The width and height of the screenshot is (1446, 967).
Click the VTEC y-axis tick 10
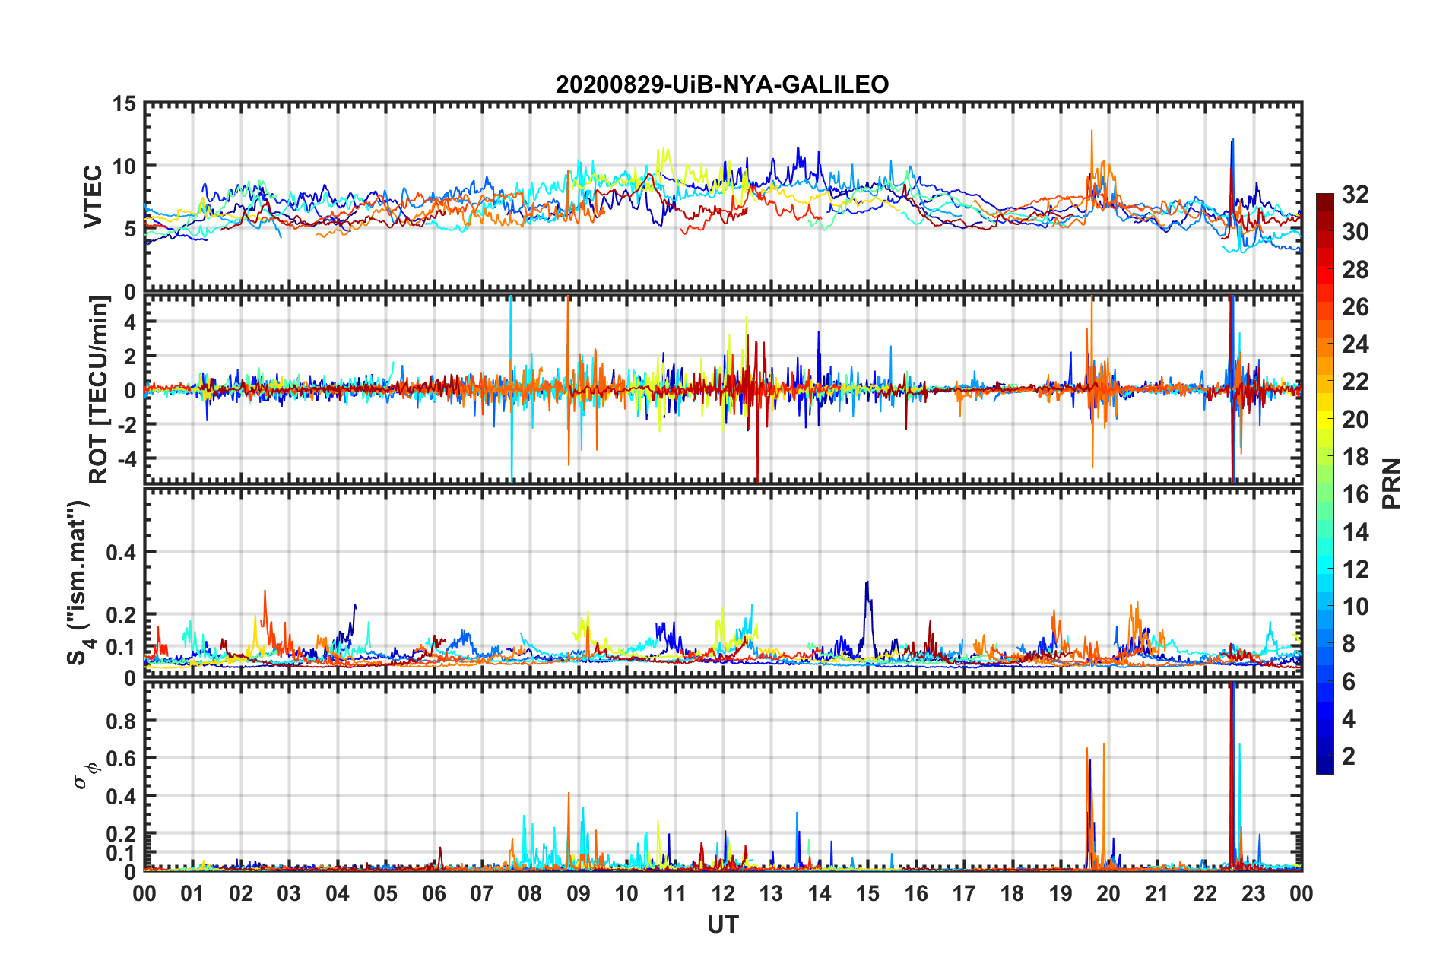[x=124, y=166]
